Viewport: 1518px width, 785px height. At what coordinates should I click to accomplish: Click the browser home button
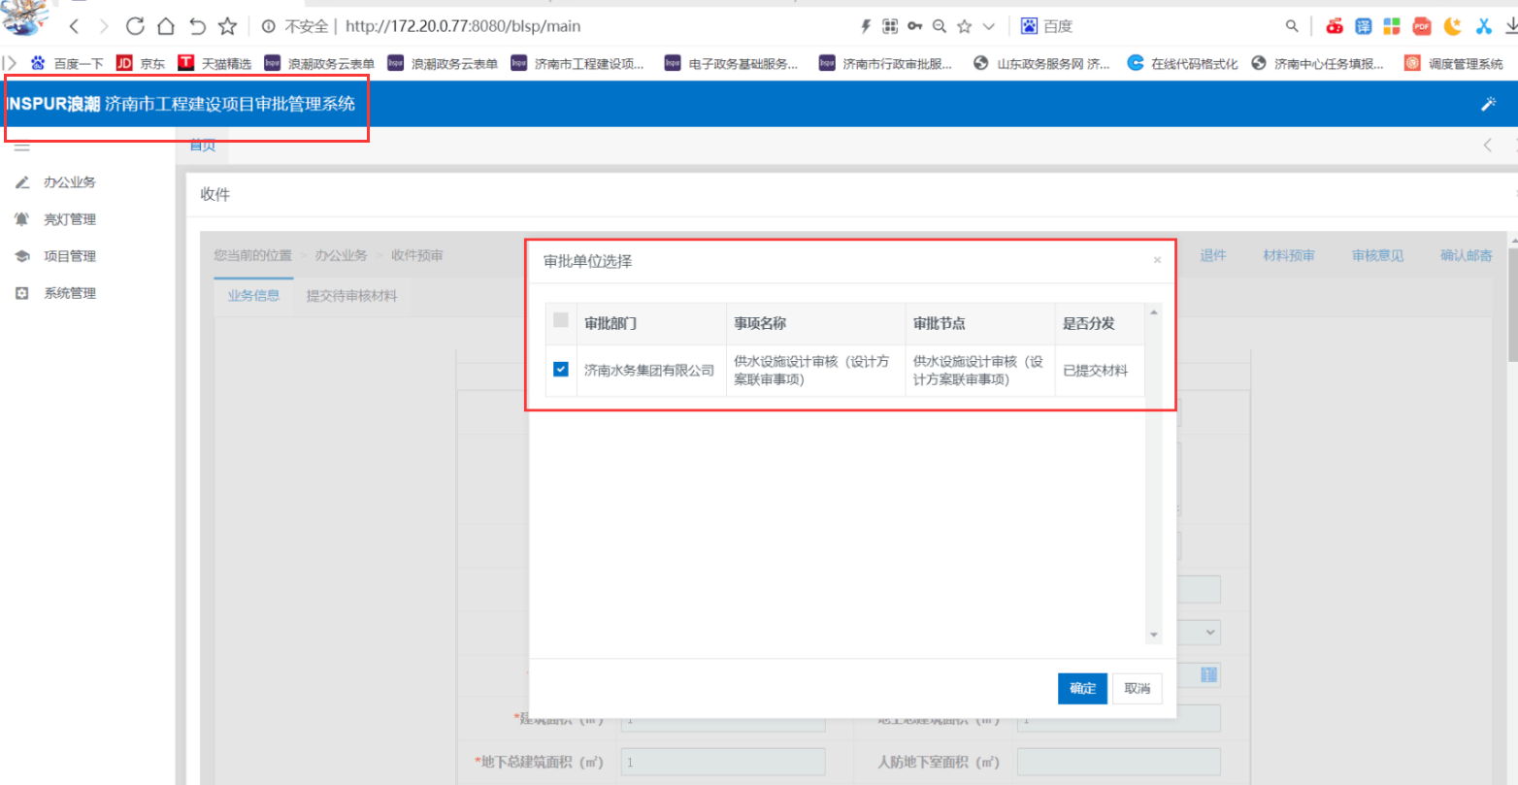pos(166,26)
